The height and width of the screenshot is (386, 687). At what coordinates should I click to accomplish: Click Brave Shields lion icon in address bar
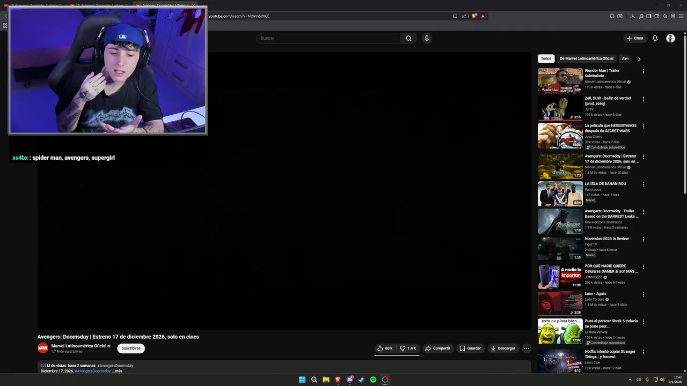474,16
